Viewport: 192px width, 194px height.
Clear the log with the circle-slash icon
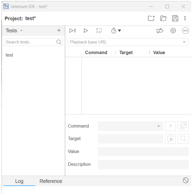click(185, 180)
